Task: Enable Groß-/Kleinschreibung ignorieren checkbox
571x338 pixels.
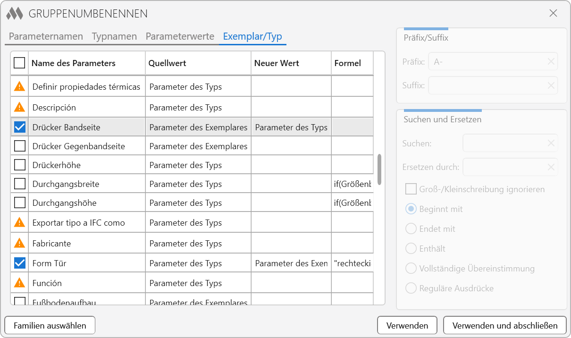Action: coord(411,189)
